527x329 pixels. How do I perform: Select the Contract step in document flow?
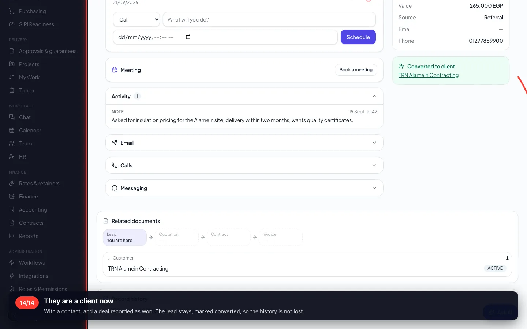point(229,237)
